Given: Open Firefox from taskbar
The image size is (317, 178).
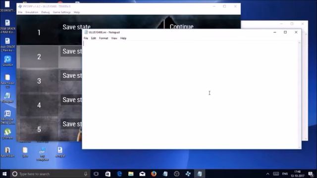Looking at the screenshot, I should pos(154,174).
